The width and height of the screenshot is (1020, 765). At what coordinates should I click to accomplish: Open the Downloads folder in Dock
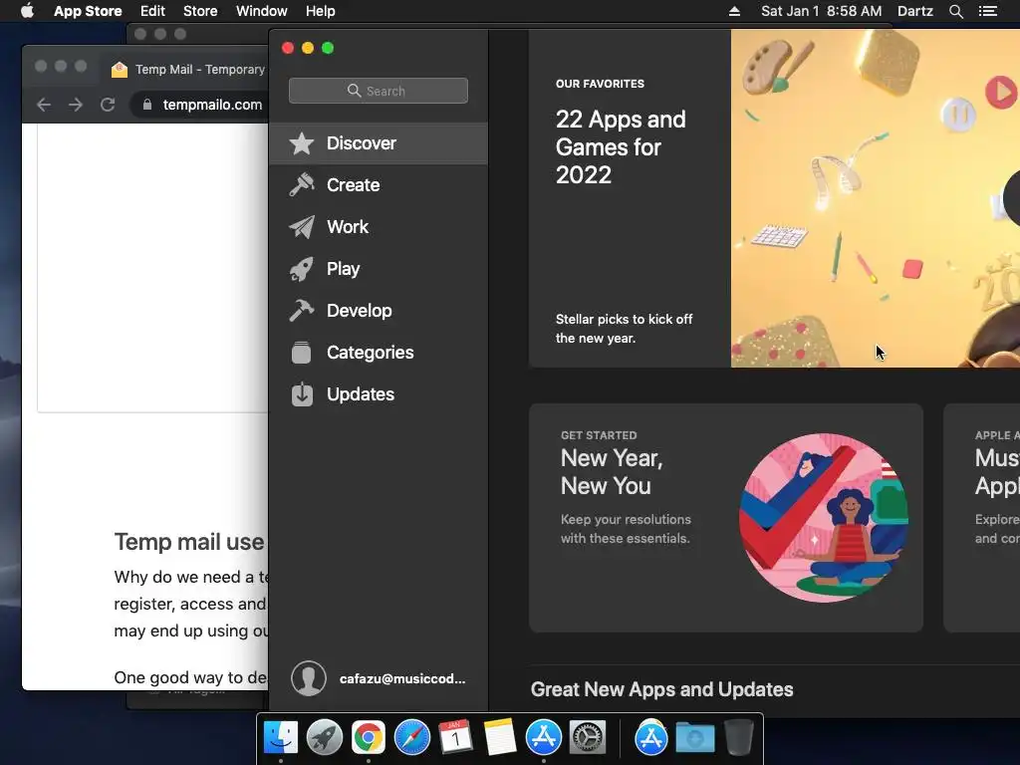pos(694,738)
